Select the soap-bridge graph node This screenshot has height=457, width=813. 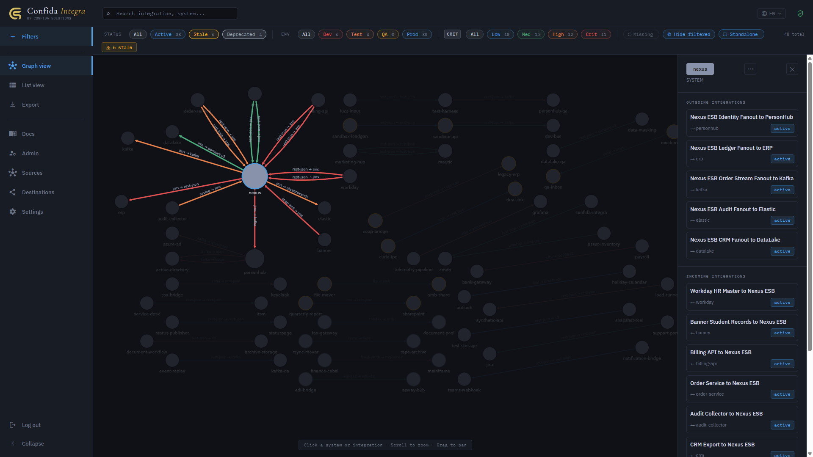(375, 220)
